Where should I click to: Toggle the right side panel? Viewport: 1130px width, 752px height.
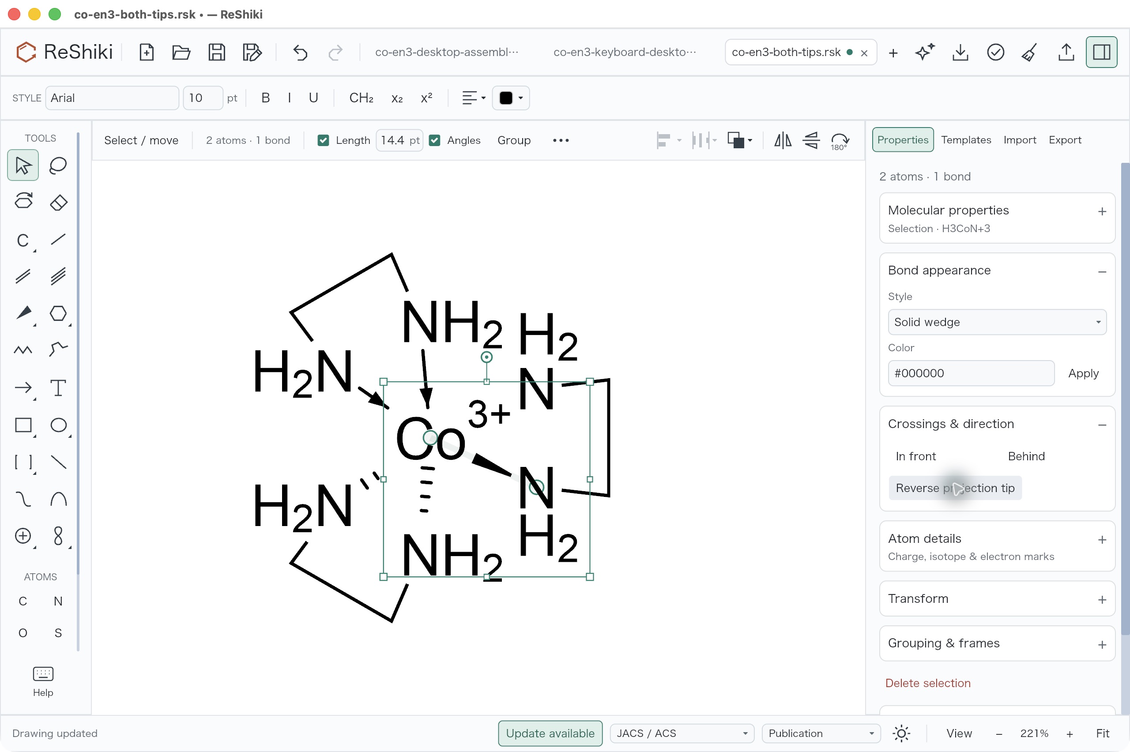click(1101, 52)
